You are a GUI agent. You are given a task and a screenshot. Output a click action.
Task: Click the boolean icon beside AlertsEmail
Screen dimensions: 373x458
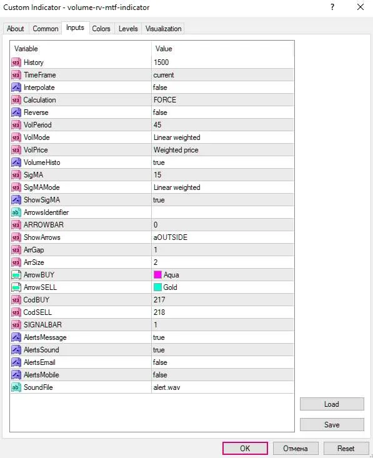16,362
